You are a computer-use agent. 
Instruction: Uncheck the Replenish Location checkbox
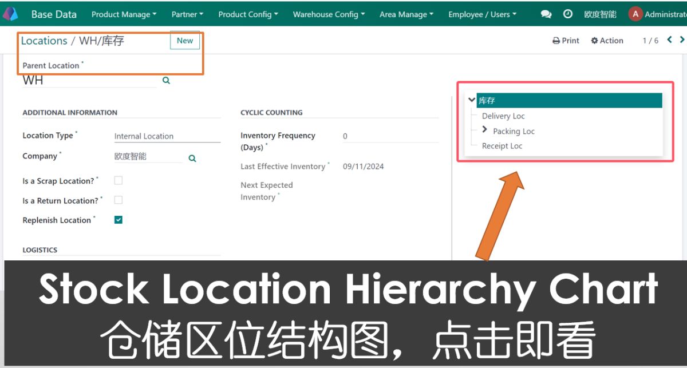tap(119, 220)
